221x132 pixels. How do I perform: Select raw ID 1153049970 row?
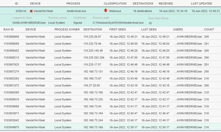pos(110,127)
